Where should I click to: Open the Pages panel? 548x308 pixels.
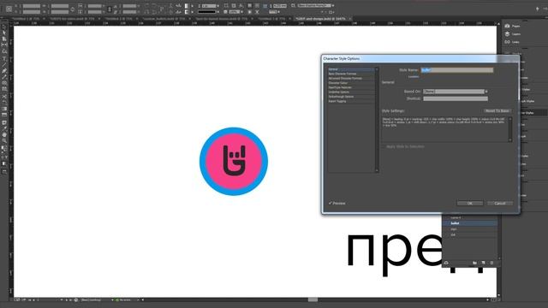point(513,26)
